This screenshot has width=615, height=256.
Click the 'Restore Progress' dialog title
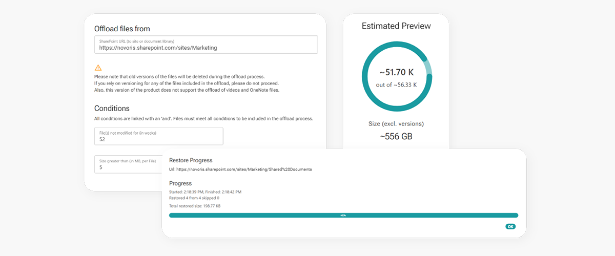[191, 160]
